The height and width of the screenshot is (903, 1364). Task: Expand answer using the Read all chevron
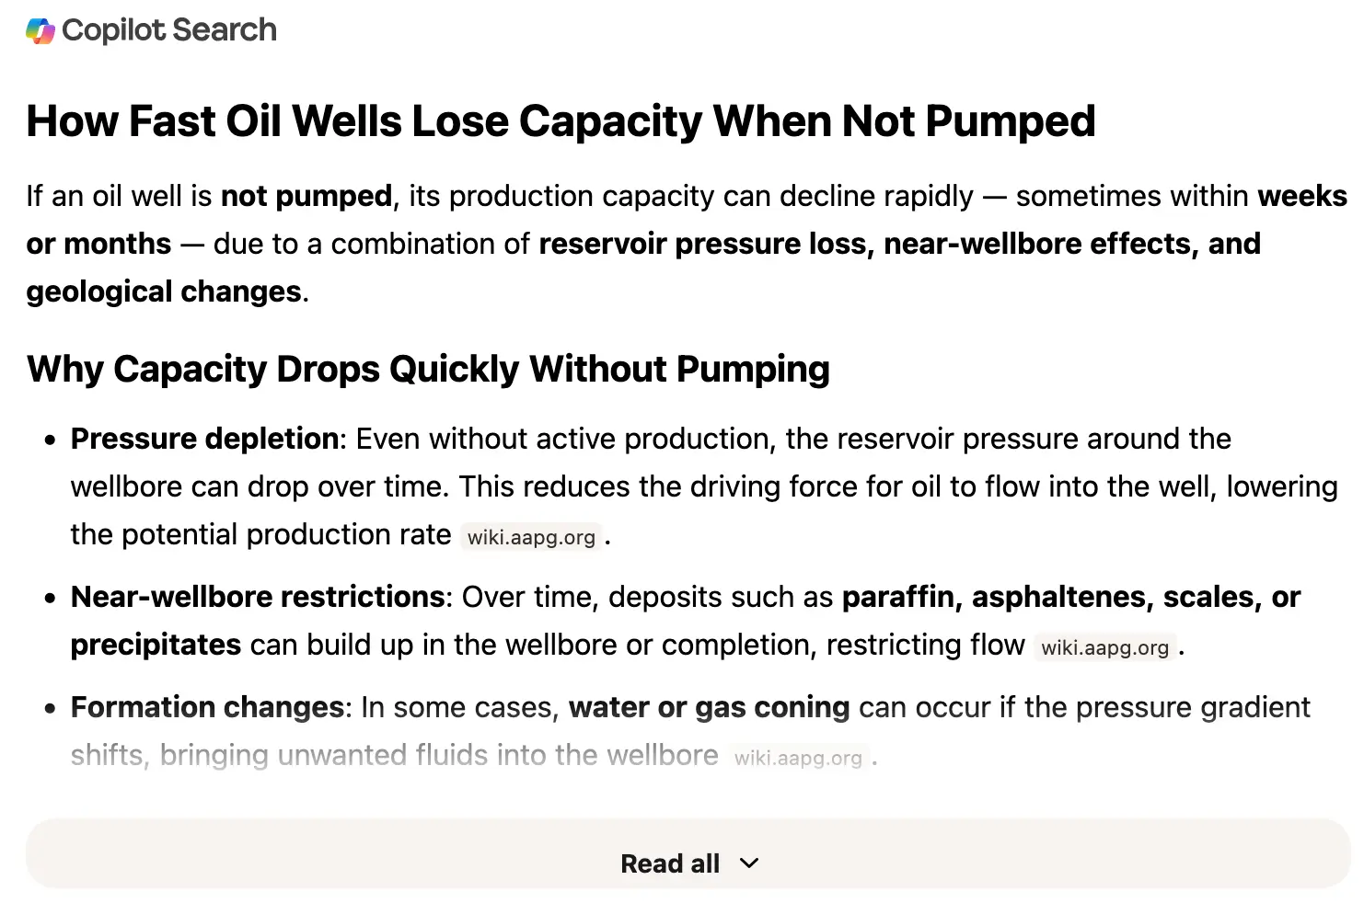pyautogui.click(x=749, y=863)
